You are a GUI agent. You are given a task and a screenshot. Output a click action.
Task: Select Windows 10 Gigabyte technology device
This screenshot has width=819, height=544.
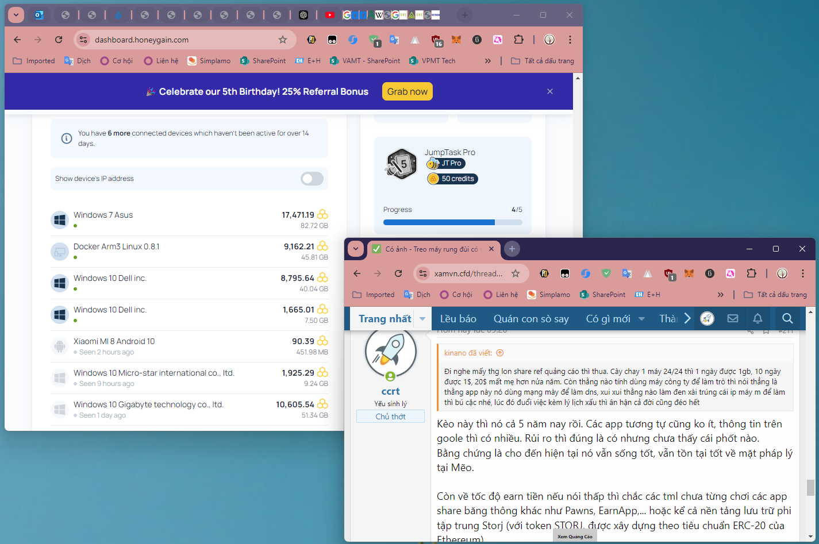[189, 410]
